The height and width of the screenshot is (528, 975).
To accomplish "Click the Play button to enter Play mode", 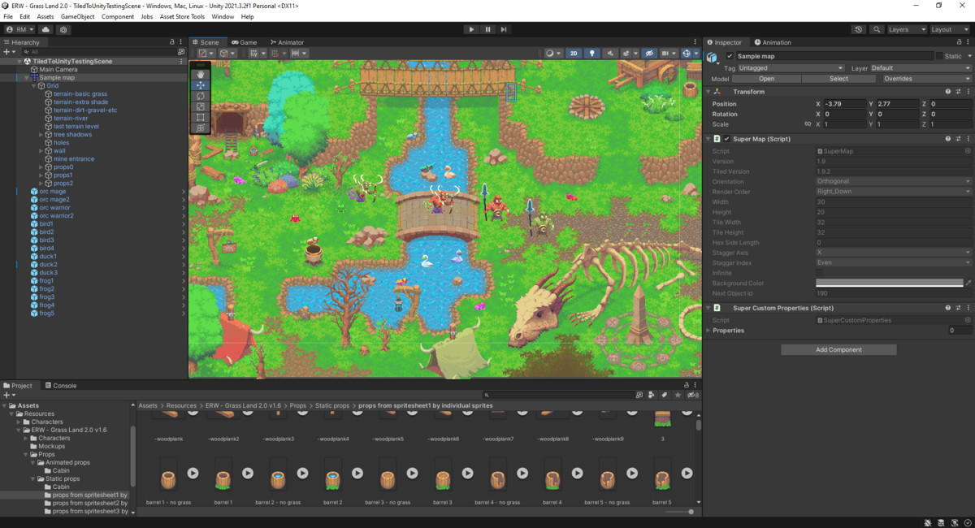I will point(471,29).
